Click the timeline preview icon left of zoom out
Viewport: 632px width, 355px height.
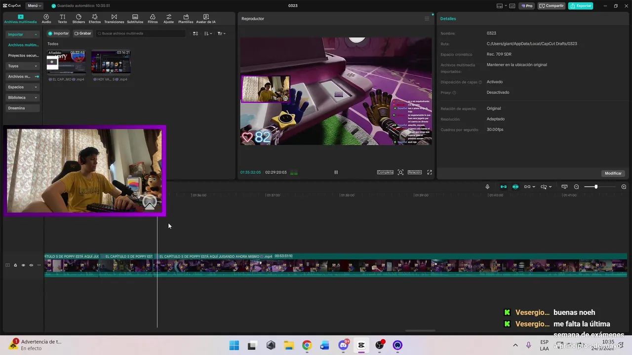[564, 187]
